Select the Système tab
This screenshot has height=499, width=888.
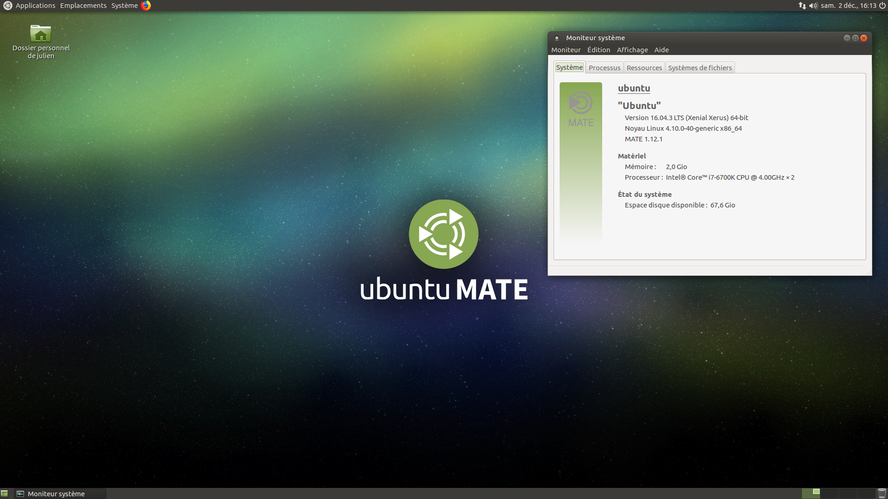pos(569,67)
